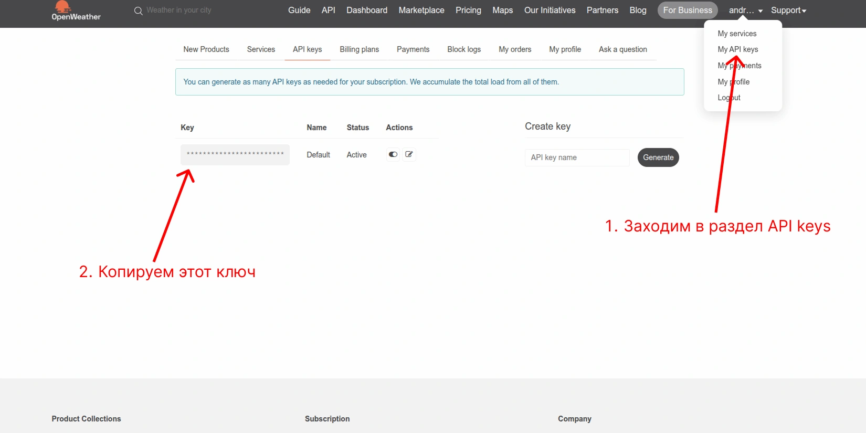Open the Support dropdown menu
The height and width of the screenshot is (433, 866).
pos(788,10)
